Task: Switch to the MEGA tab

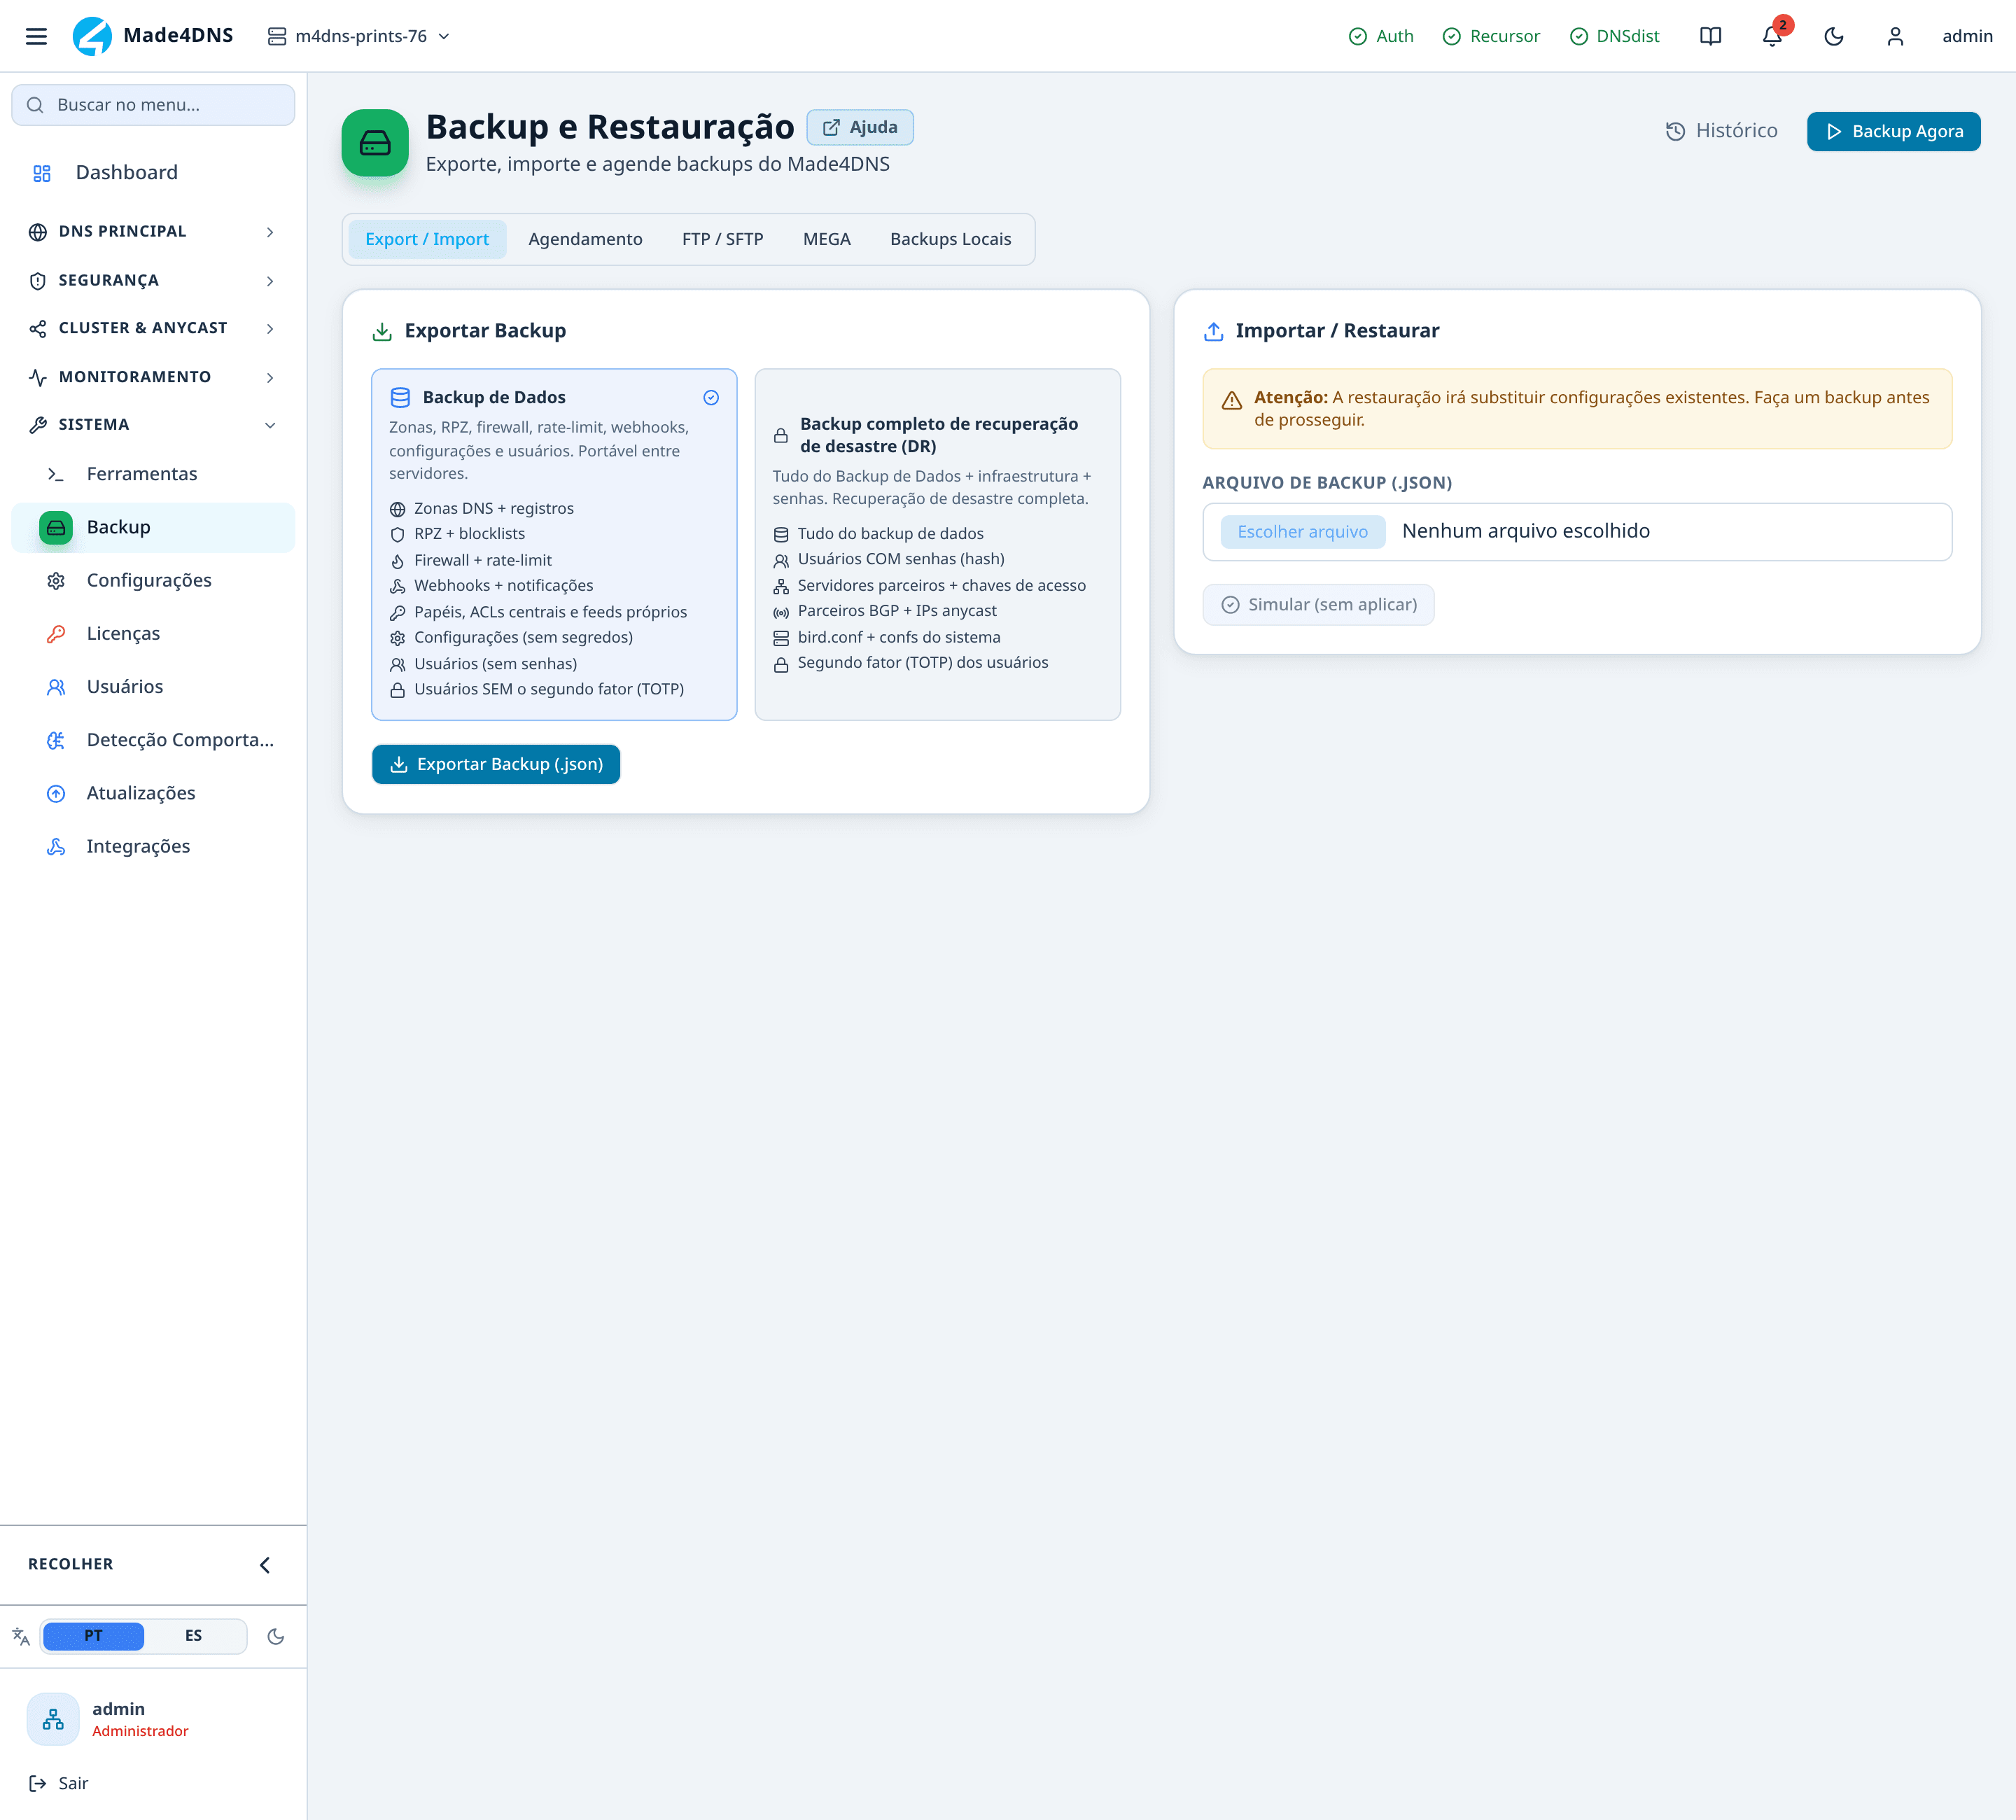Action: [826, 239]
